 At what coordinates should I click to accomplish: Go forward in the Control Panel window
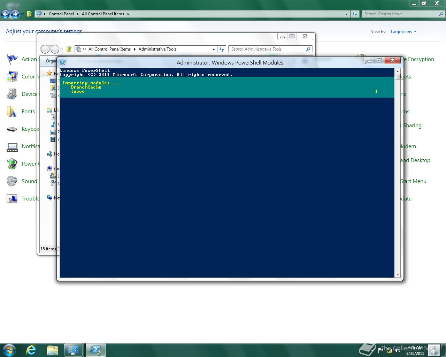click(x=15, y=14)
